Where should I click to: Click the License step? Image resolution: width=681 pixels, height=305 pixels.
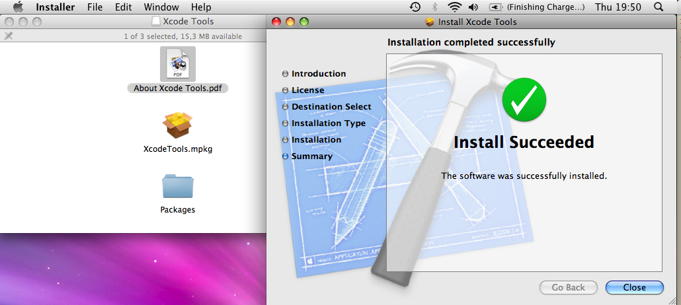[307, 90]
